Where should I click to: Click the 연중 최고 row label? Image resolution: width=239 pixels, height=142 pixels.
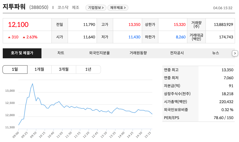point(171,70)
